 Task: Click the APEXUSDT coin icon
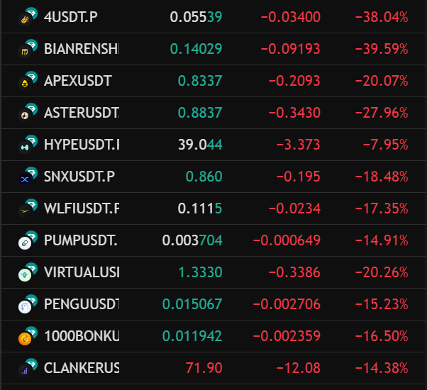coord(27,82)
